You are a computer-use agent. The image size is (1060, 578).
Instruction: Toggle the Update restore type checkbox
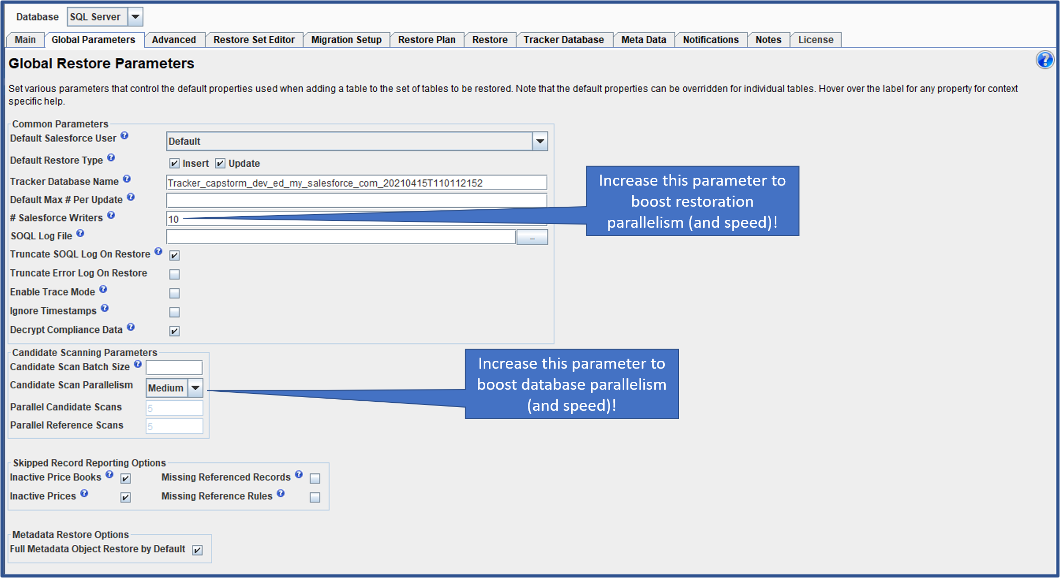pyautogui.click(x=220, y=164)
